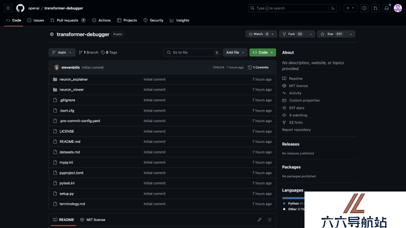Open the f2f4c54 commit hash link
Screen dimensions: 406x228
[218, 67]
